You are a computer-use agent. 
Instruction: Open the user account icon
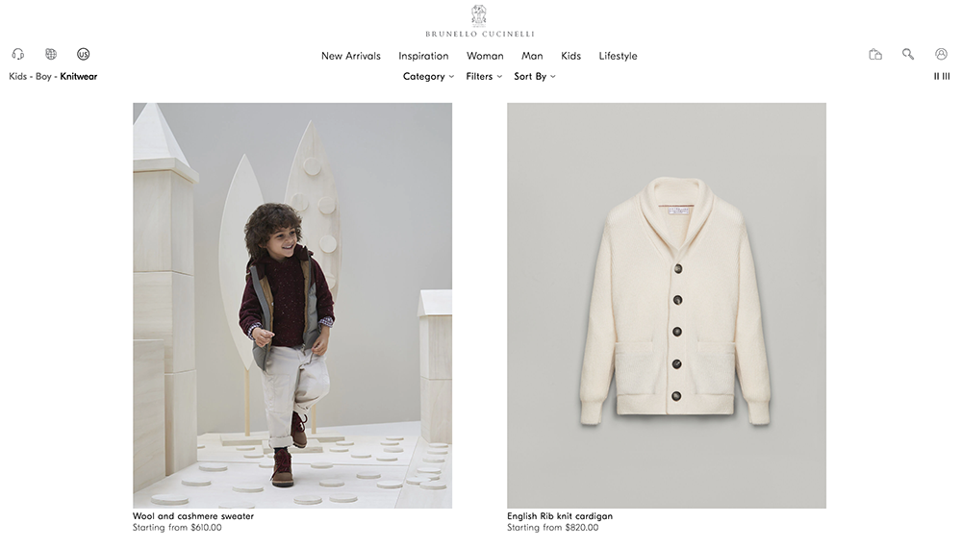pos(941,54)
